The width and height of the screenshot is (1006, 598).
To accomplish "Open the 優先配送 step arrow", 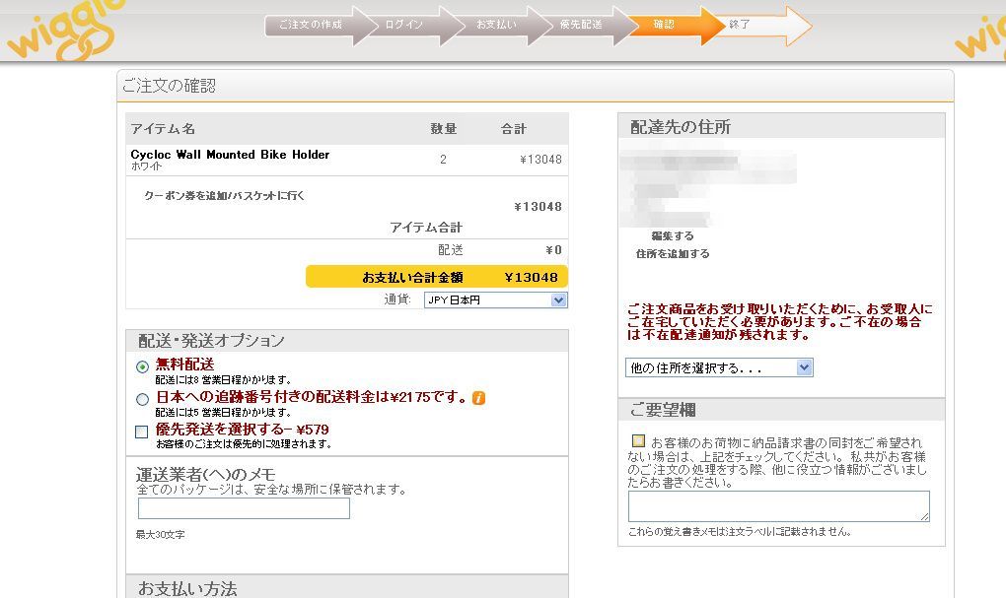I will coord(580,25).
